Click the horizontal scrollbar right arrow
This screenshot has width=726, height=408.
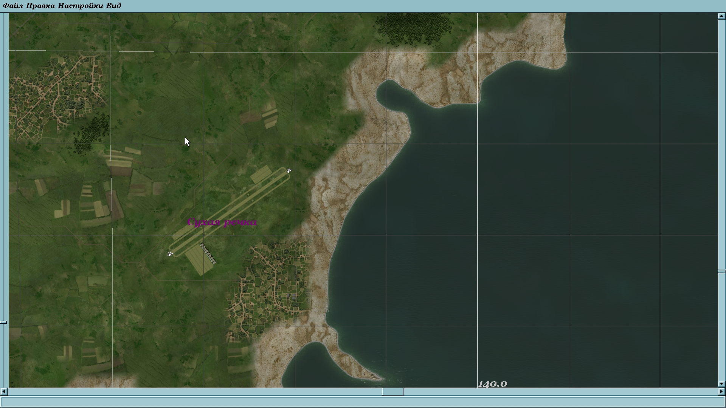point(721,391)
